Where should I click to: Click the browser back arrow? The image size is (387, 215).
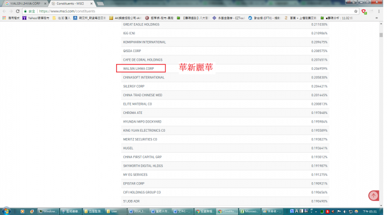(x=4, y=11)
